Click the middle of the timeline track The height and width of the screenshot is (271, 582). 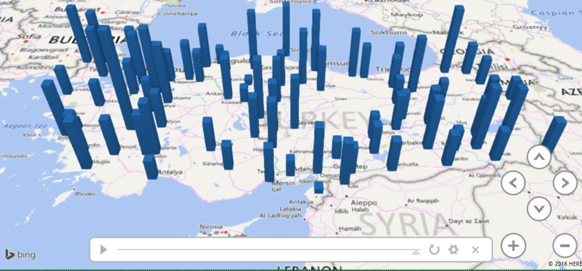[x=267, y=250]
